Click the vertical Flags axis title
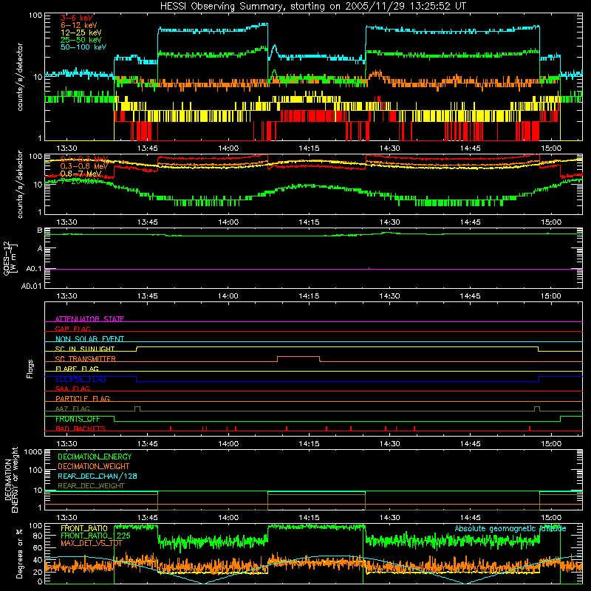This screenshot has height=591, width=591. point(30,369)
